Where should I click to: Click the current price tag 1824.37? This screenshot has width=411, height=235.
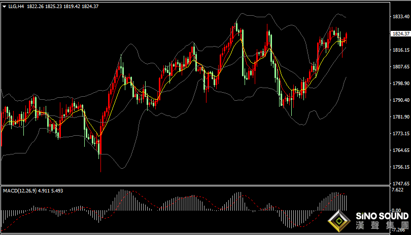tap(401, 34)
